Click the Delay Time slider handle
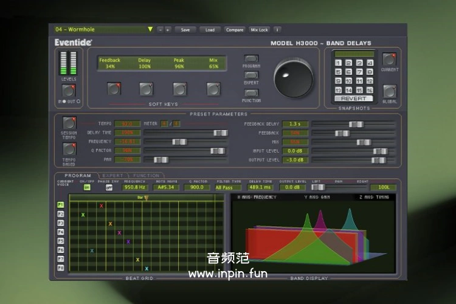This screenshot has width=456, height=304. (x=221, y=133)
